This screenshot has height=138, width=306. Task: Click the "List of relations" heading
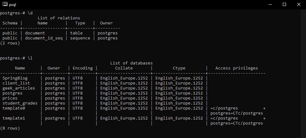(x=59, y=18)
